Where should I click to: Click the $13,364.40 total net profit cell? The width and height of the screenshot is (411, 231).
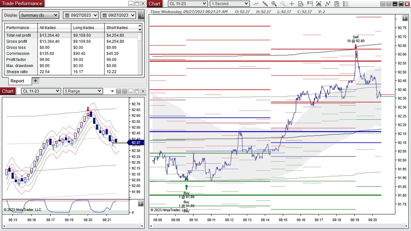point(49,35)
